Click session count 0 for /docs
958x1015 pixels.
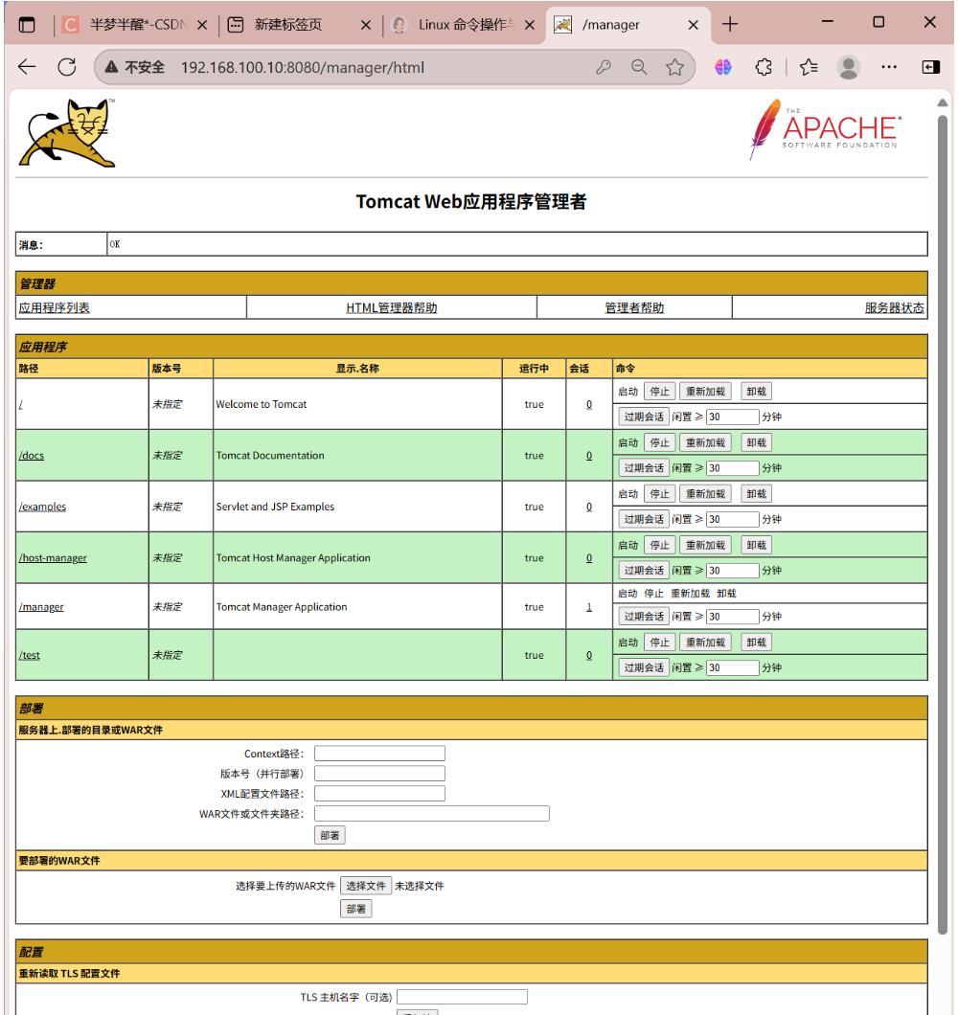click(x=589, y=455)
